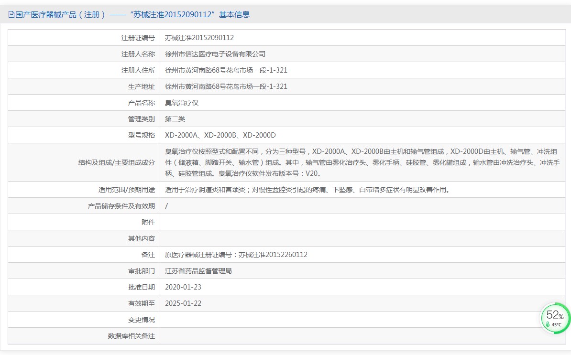571x355 pixels.
Task: Click the 结构及组成/主要组成成分 label cell
Action: (x=84, y=162)
